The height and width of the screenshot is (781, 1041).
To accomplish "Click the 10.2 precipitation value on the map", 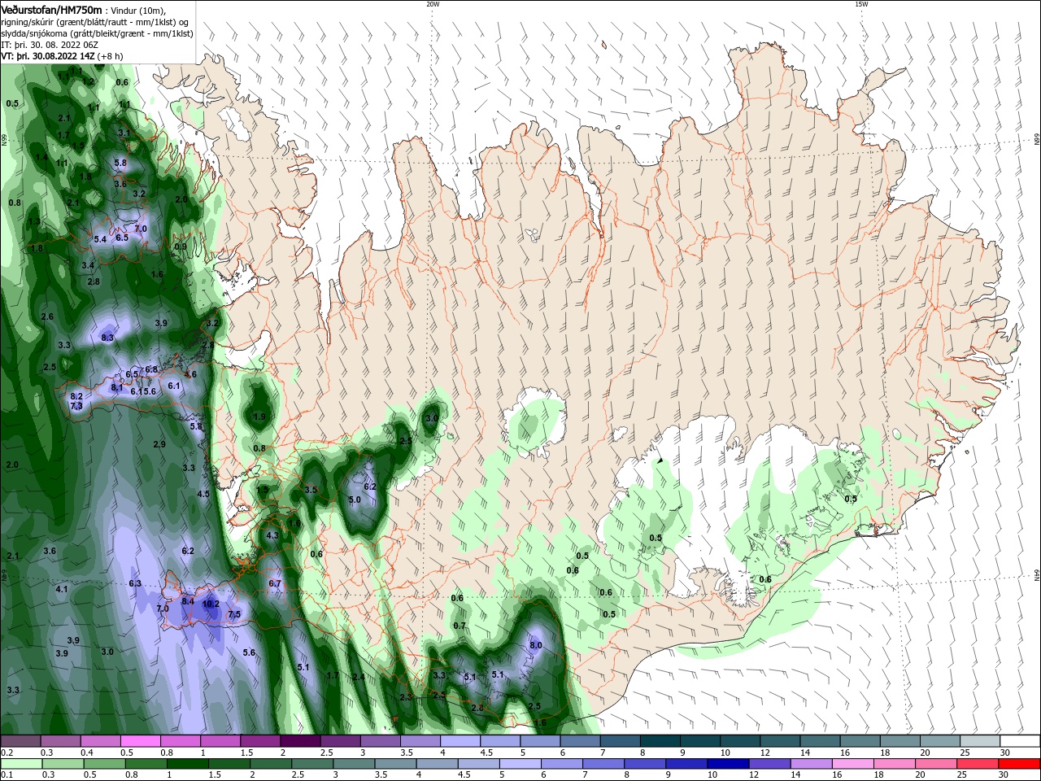I will click(x=211, y=604).
